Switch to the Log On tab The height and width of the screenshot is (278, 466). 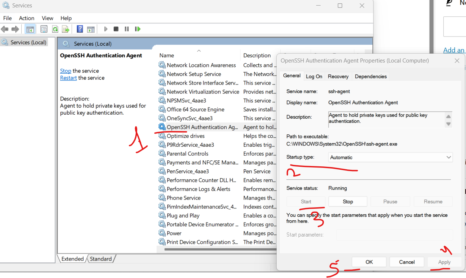click(314, 76)
